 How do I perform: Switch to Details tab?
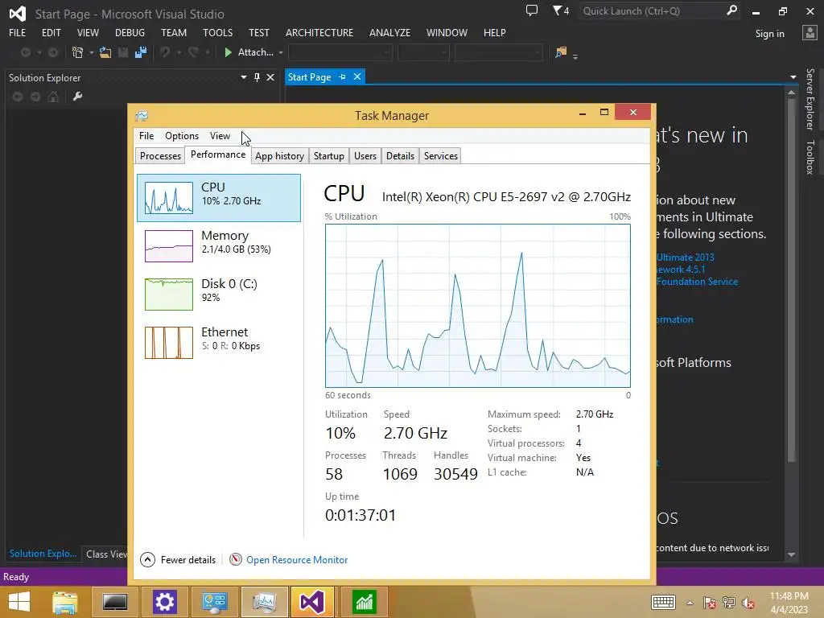tap(400, 156)
